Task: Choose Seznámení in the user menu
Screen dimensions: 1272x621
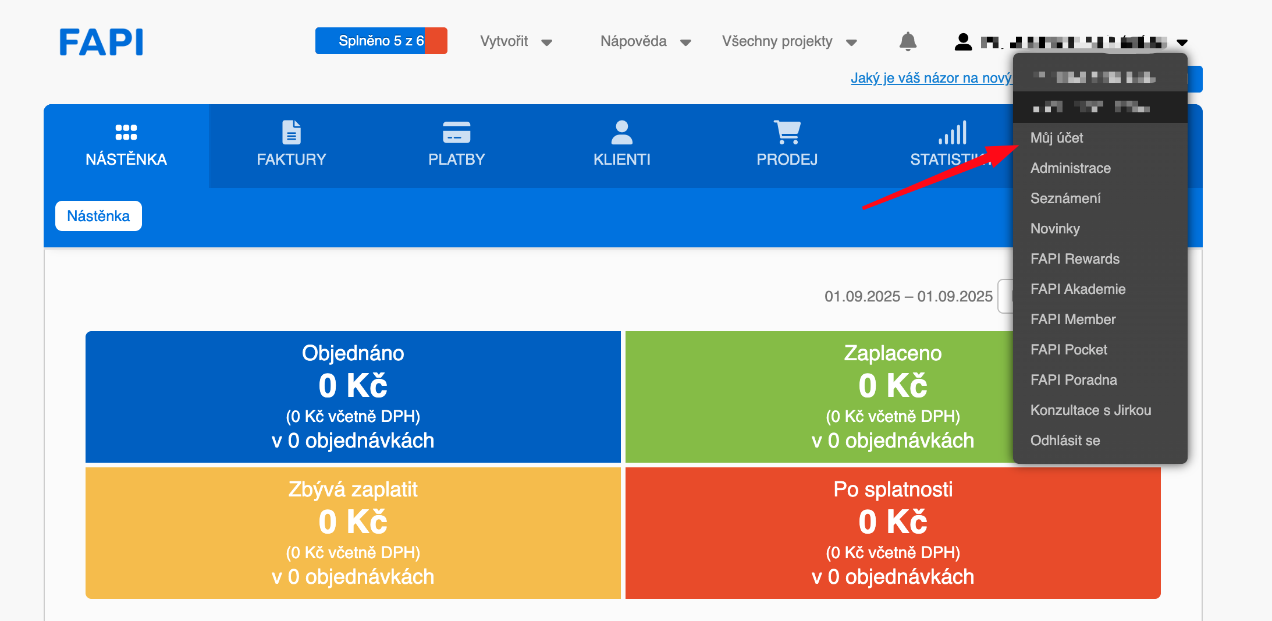Action: tap(1100, 198)
